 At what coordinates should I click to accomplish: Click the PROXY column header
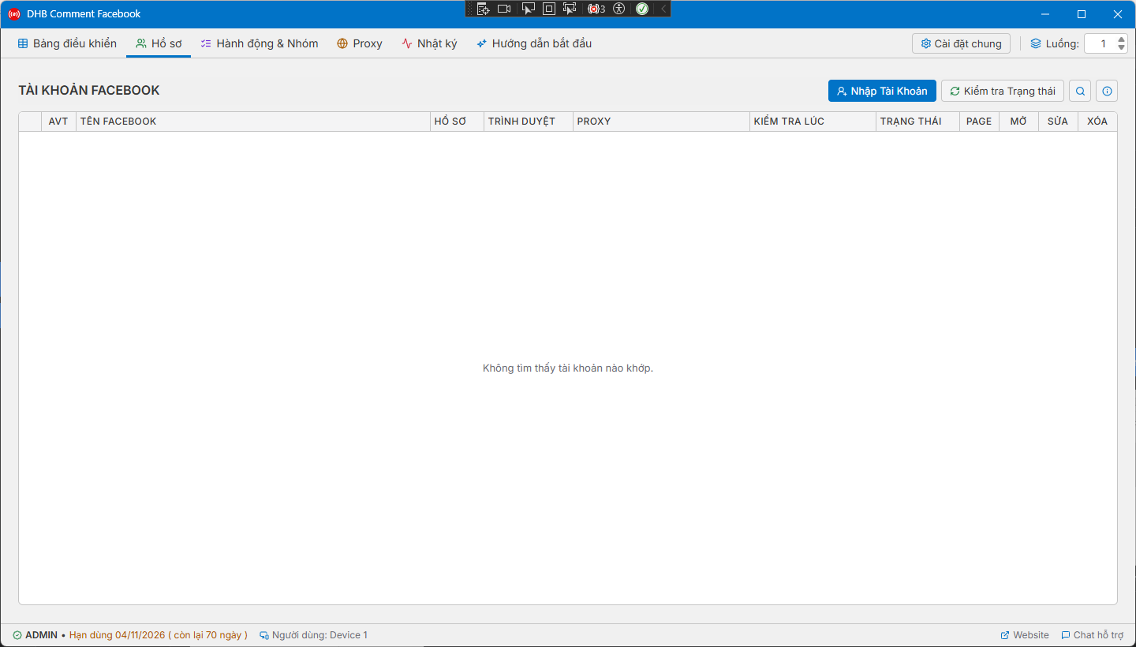661,122
